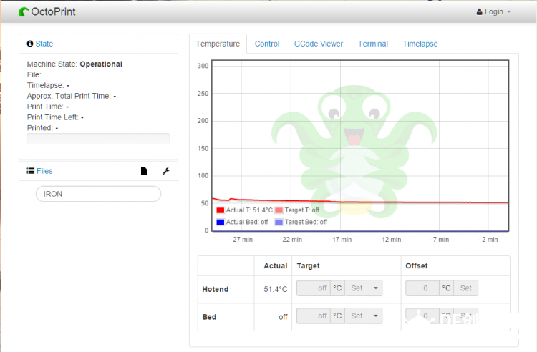Click the Actual column header

click(276, 266)
